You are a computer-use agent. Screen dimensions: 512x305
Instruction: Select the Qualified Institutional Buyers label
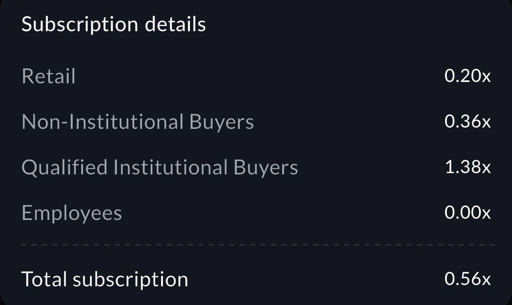coord(159,167)
